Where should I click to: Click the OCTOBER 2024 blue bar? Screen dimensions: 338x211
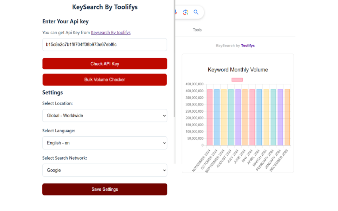217,117
